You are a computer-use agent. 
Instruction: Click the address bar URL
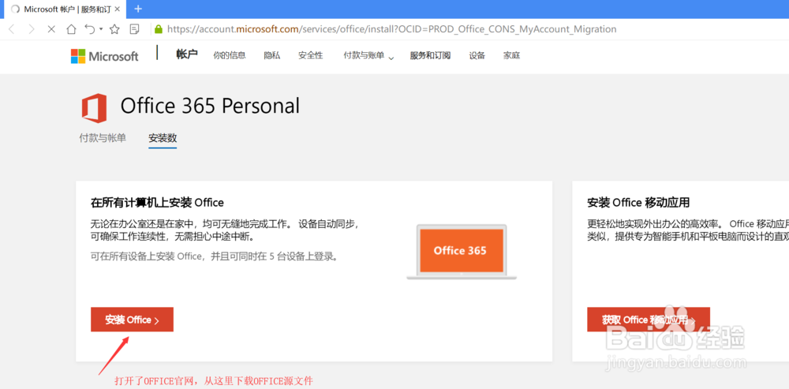(391, 29)
